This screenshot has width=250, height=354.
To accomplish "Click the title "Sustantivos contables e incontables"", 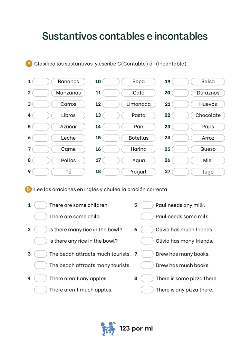I will pyautogui.click(x=125, y=36).
